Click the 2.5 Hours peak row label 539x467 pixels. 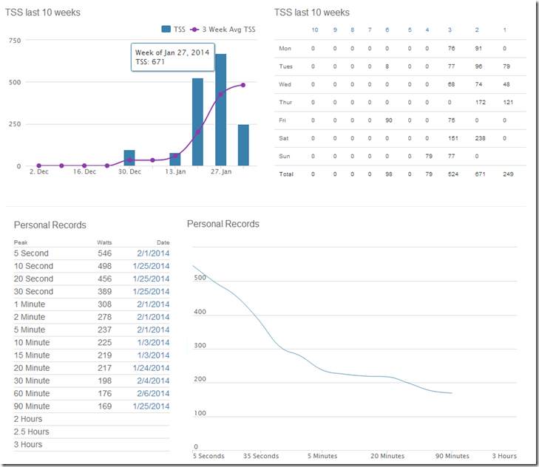(31, 432)
